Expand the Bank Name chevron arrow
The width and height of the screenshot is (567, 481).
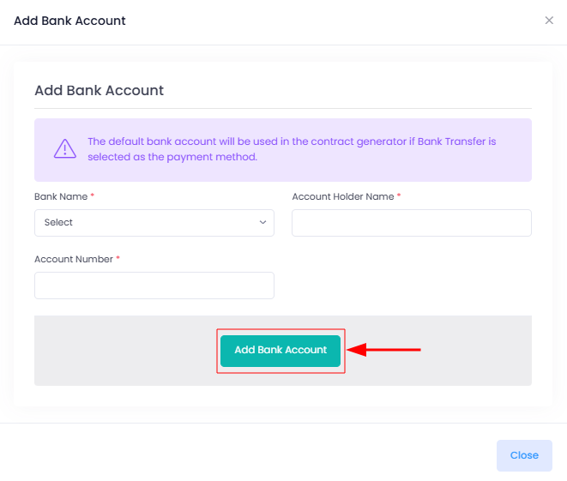click(x=262, y=222)
